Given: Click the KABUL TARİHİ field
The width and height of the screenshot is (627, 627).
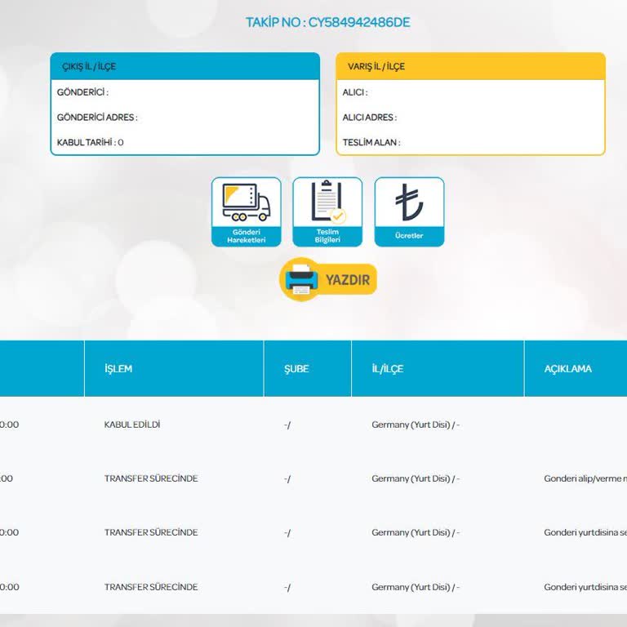Looking at the screenshot, I should click(90, 143).
